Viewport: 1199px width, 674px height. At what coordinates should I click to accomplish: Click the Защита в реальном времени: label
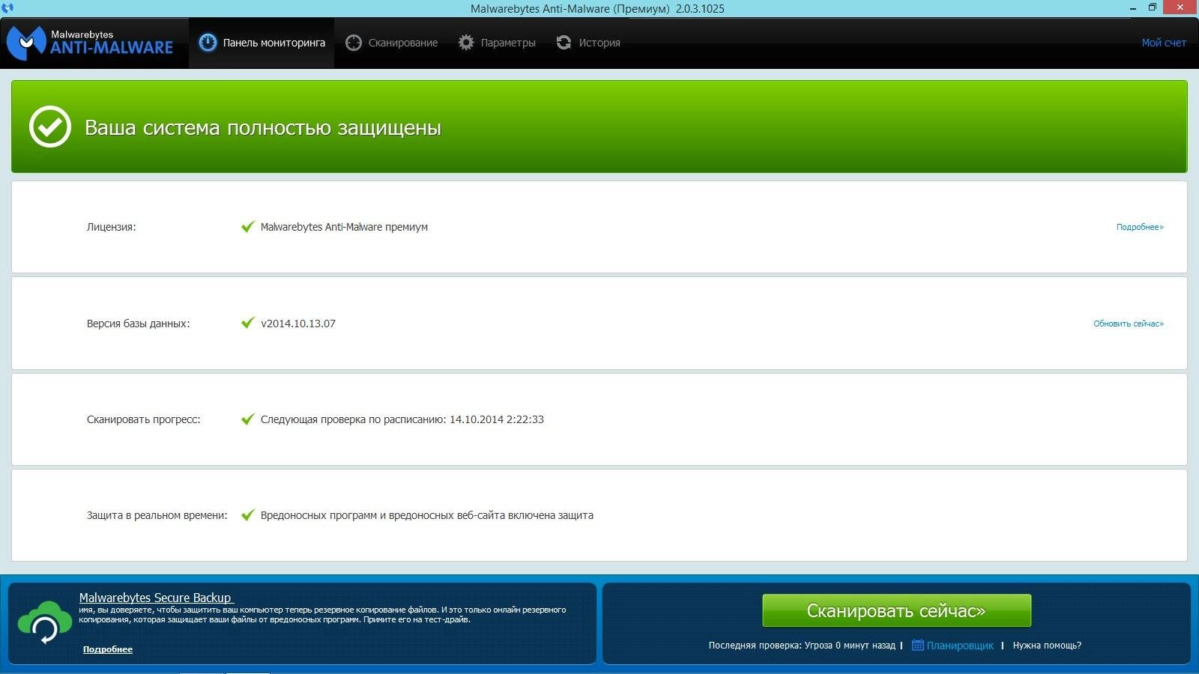pyautogui.click(x=157, y=515)
